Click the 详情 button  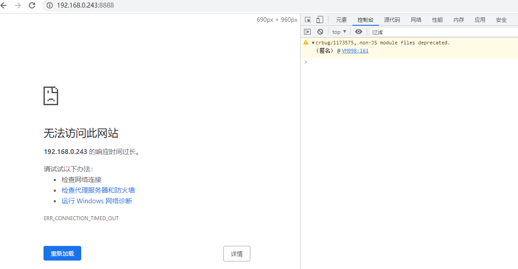(237, 254)
